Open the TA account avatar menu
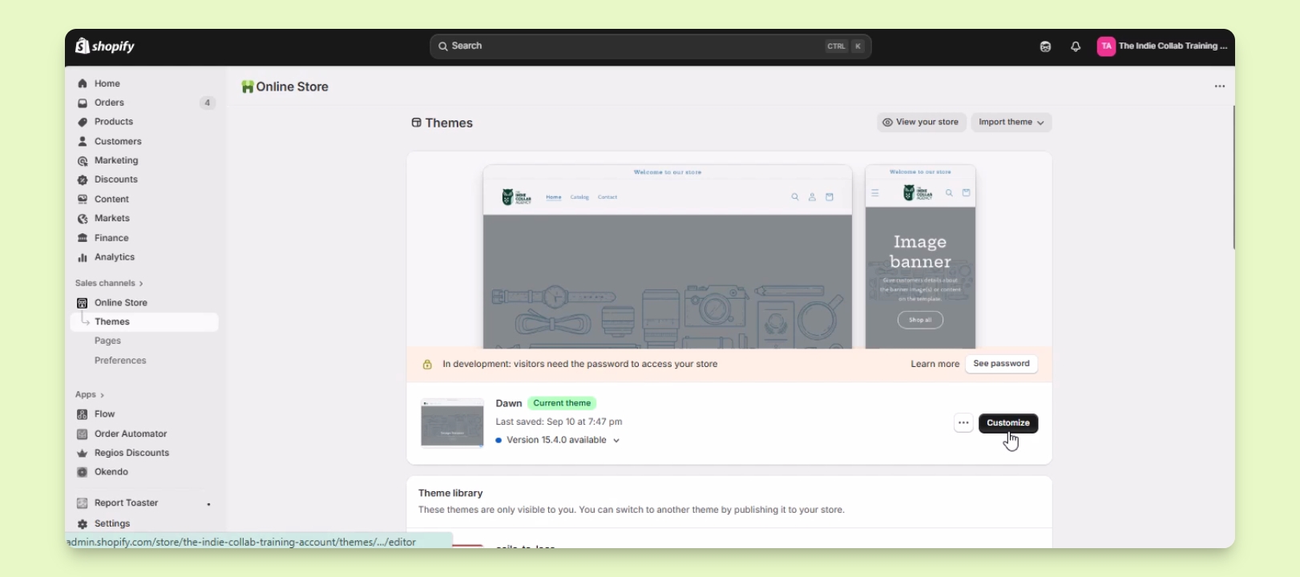The width and height of the screenshot is (1300, 577). (x=1106, y=46)
